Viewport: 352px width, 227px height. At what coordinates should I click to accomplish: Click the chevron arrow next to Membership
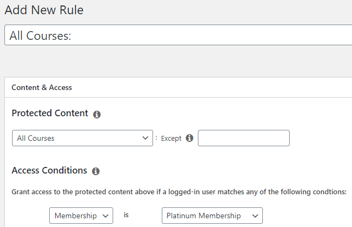(x=105, y=216)
